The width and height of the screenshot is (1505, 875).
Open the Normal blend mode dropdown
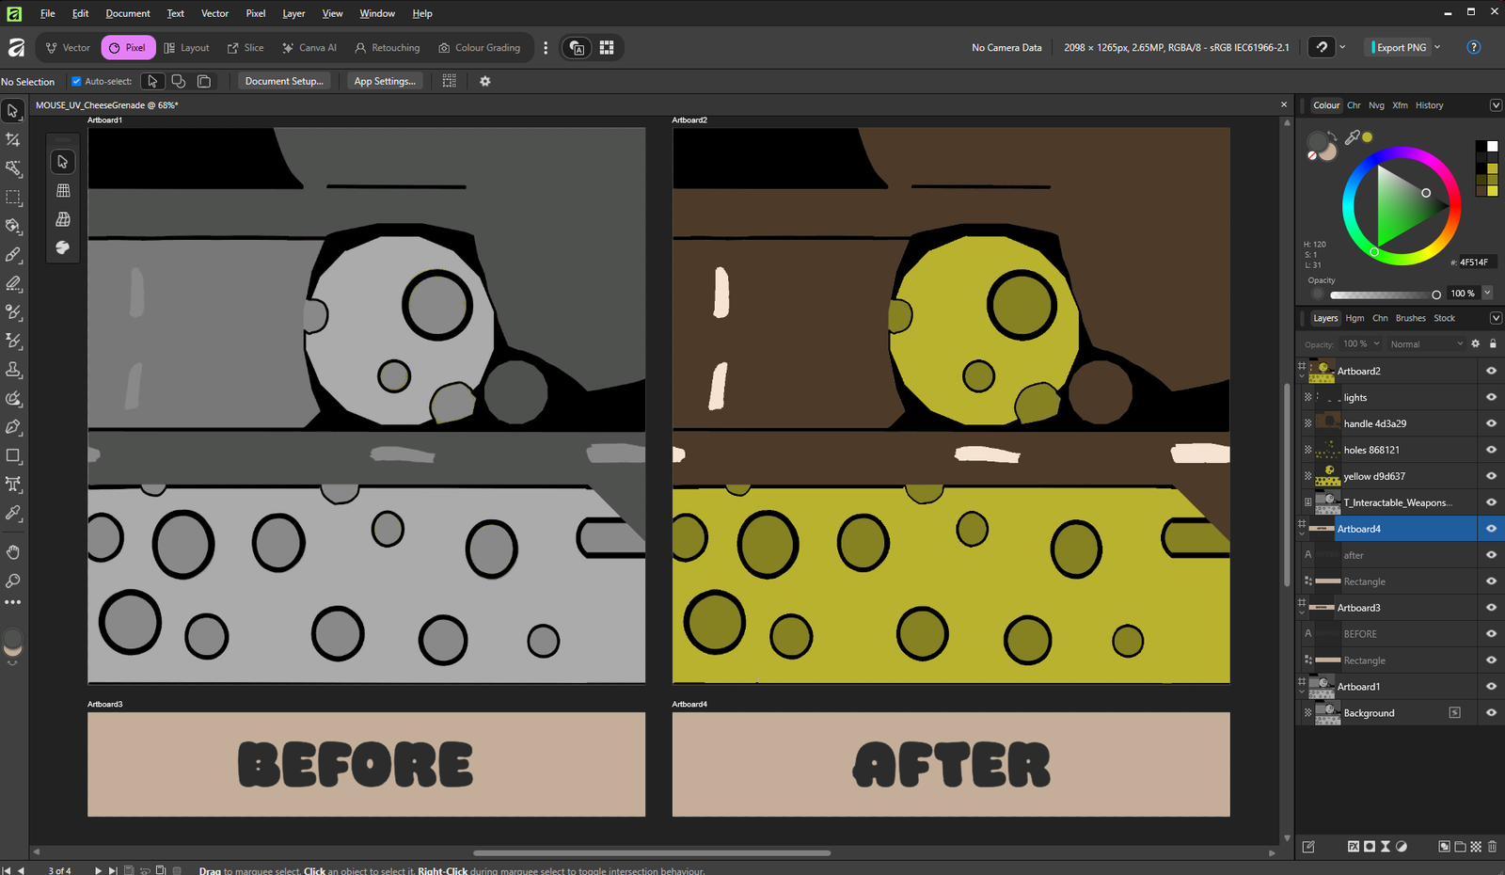(x=1427, y=344)
